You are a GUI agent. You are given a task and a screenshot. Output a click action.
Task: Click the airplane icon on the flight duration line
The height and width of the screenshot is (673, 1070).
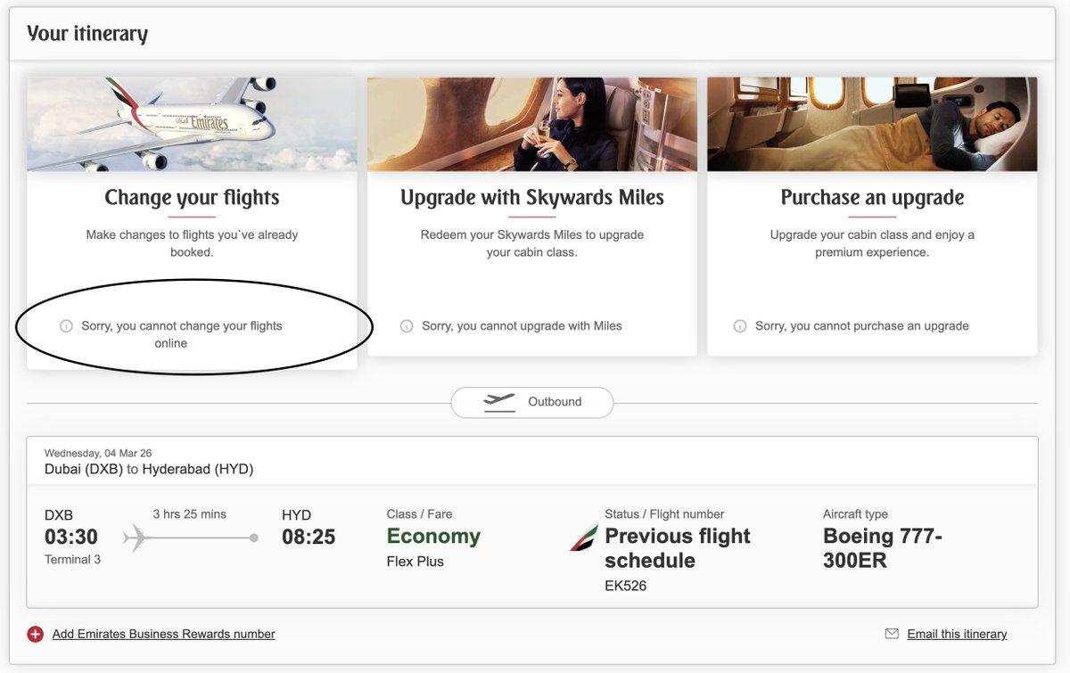coord(137,538)
